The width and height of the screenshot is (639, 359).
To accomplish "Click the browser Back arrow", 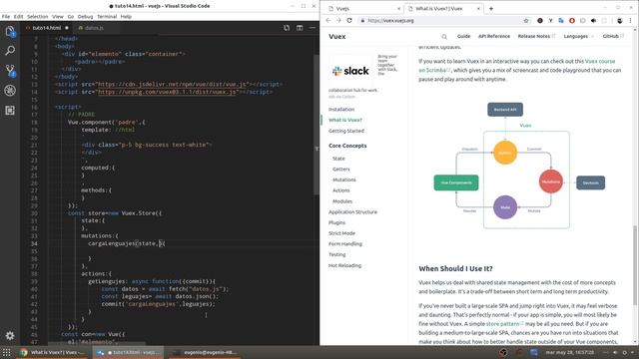I will (x=328, y=20).
